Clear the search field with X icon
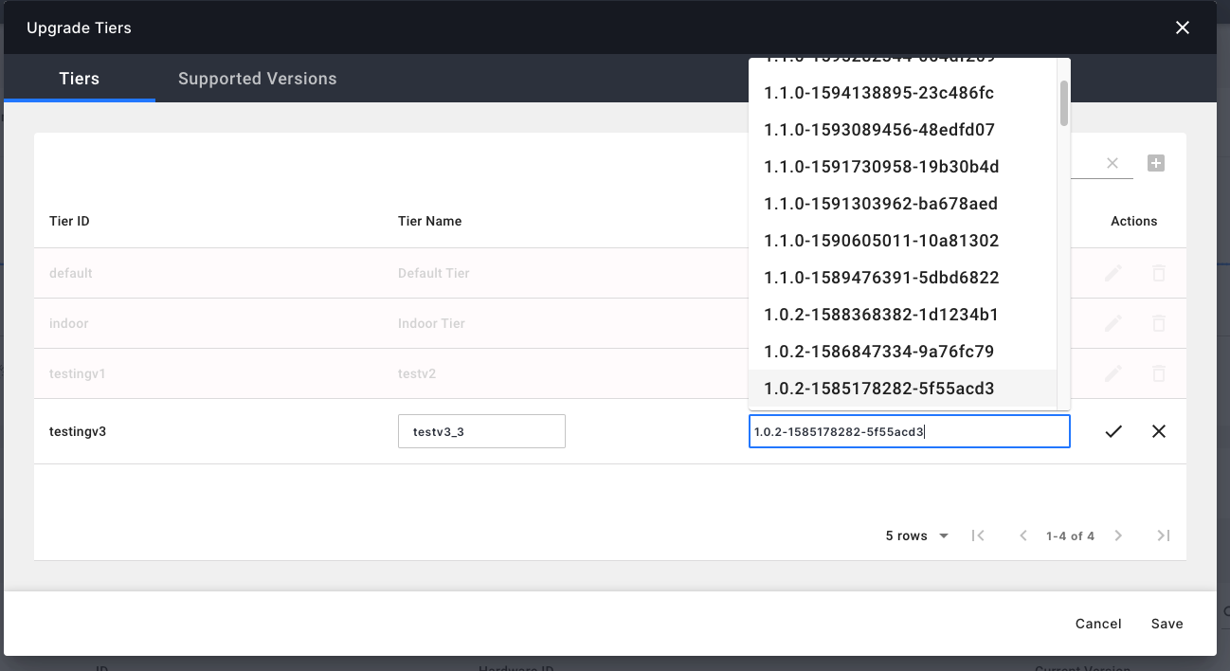Image resolution: width=1230 pixels, height=671 pixels. (1112, 164)
